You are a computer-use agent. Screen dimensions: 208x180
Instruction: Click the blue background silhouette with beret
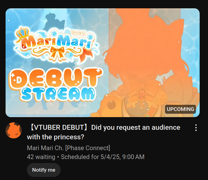coord(53,21)
